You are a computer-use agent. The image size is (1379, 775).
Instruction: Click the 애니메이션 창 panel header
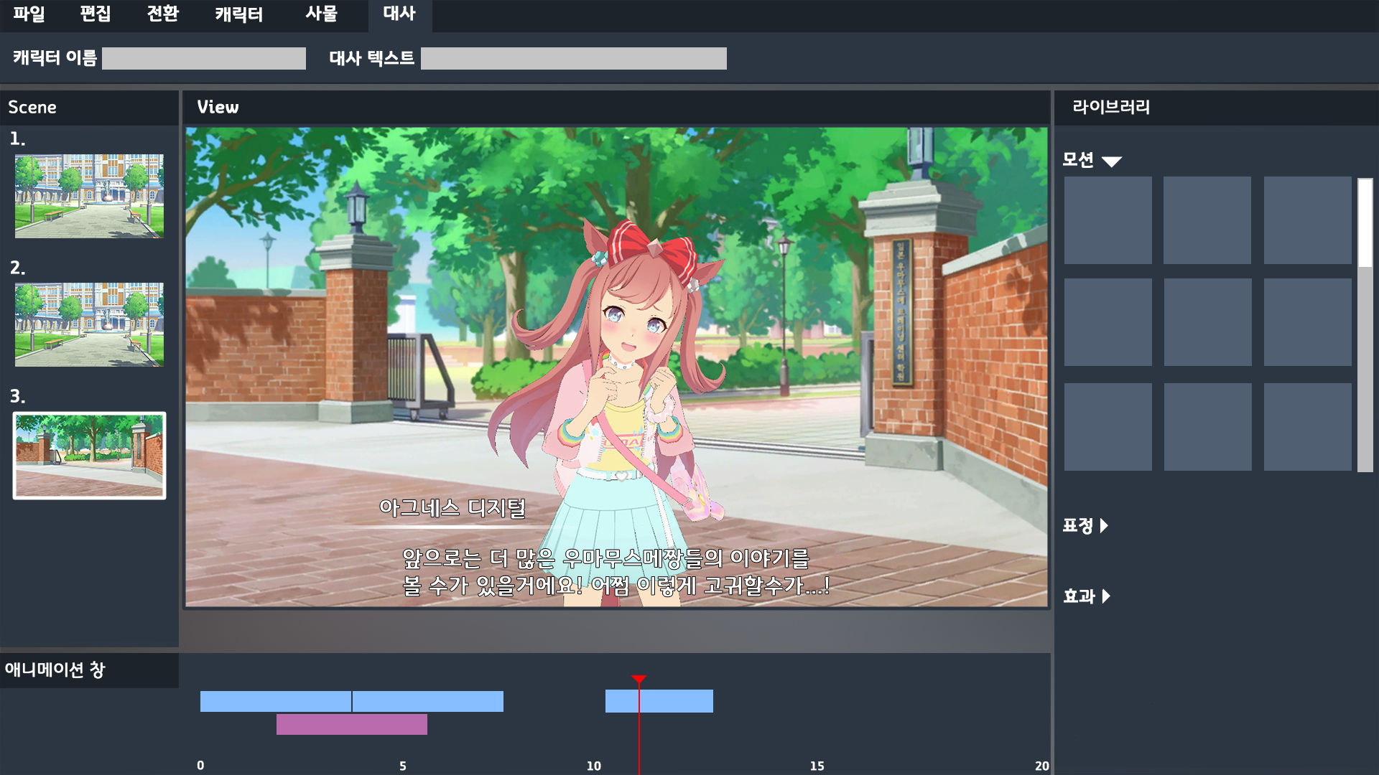click(x=89, y=670)
